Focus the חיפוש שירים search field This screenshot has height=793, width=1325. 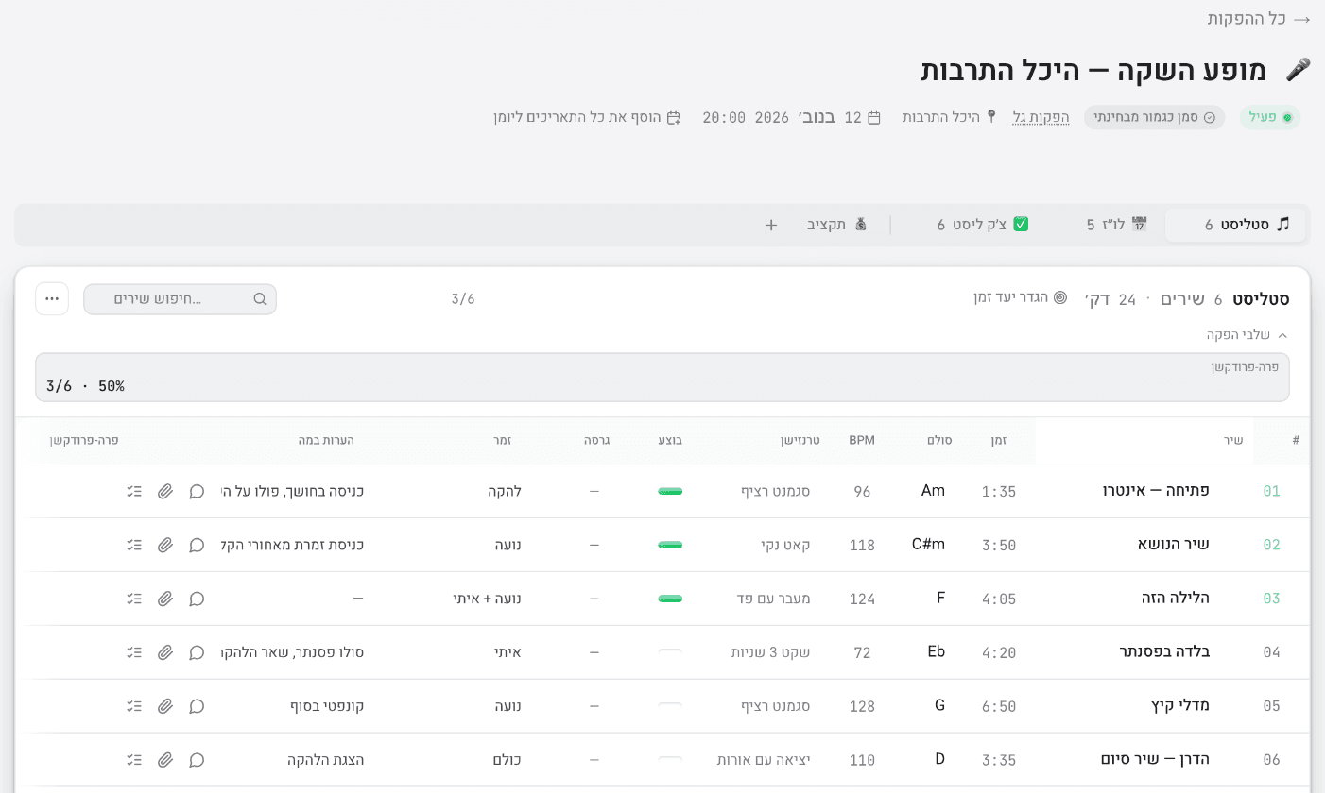pos(180,299)
